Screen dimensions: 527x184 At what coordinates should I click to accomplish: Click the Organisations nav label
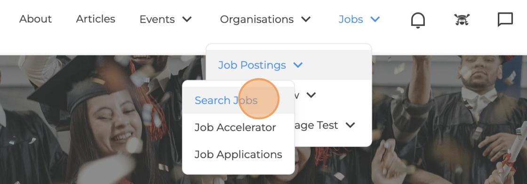pos(257,19)
